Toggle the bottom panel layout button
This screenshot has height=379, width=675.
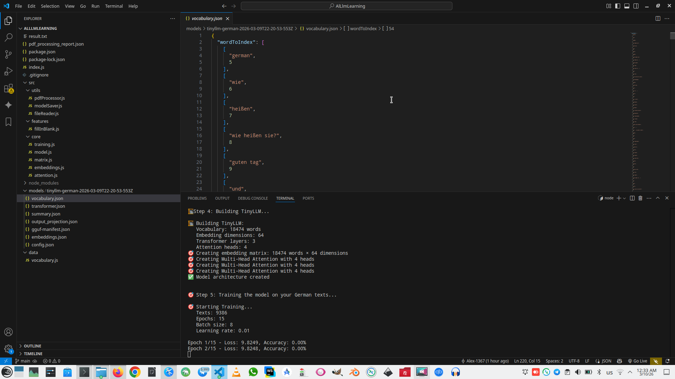click(x=627, y=6)
